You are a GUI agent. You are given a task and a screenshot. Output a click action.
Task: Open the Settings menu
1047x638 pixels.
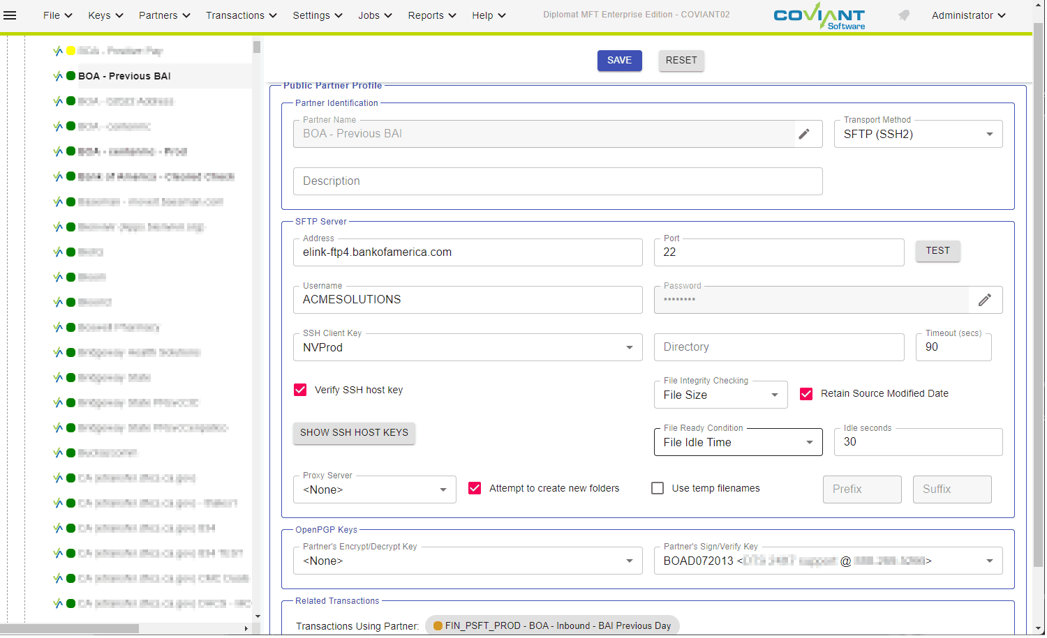(317, 15)
